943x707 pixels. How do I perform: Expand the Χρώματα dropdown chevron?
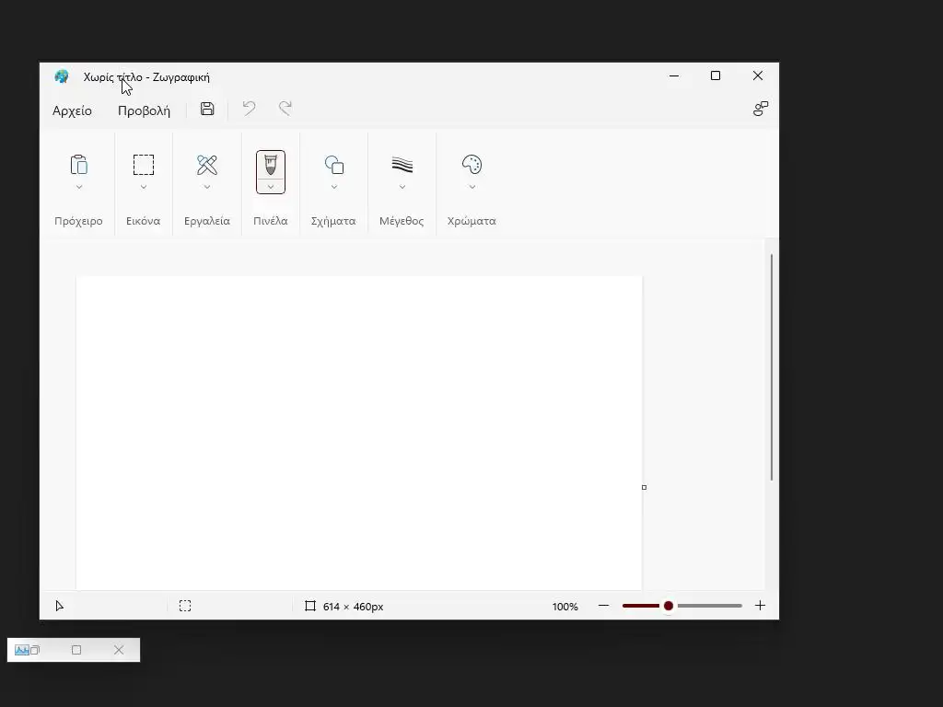point(472,187)
